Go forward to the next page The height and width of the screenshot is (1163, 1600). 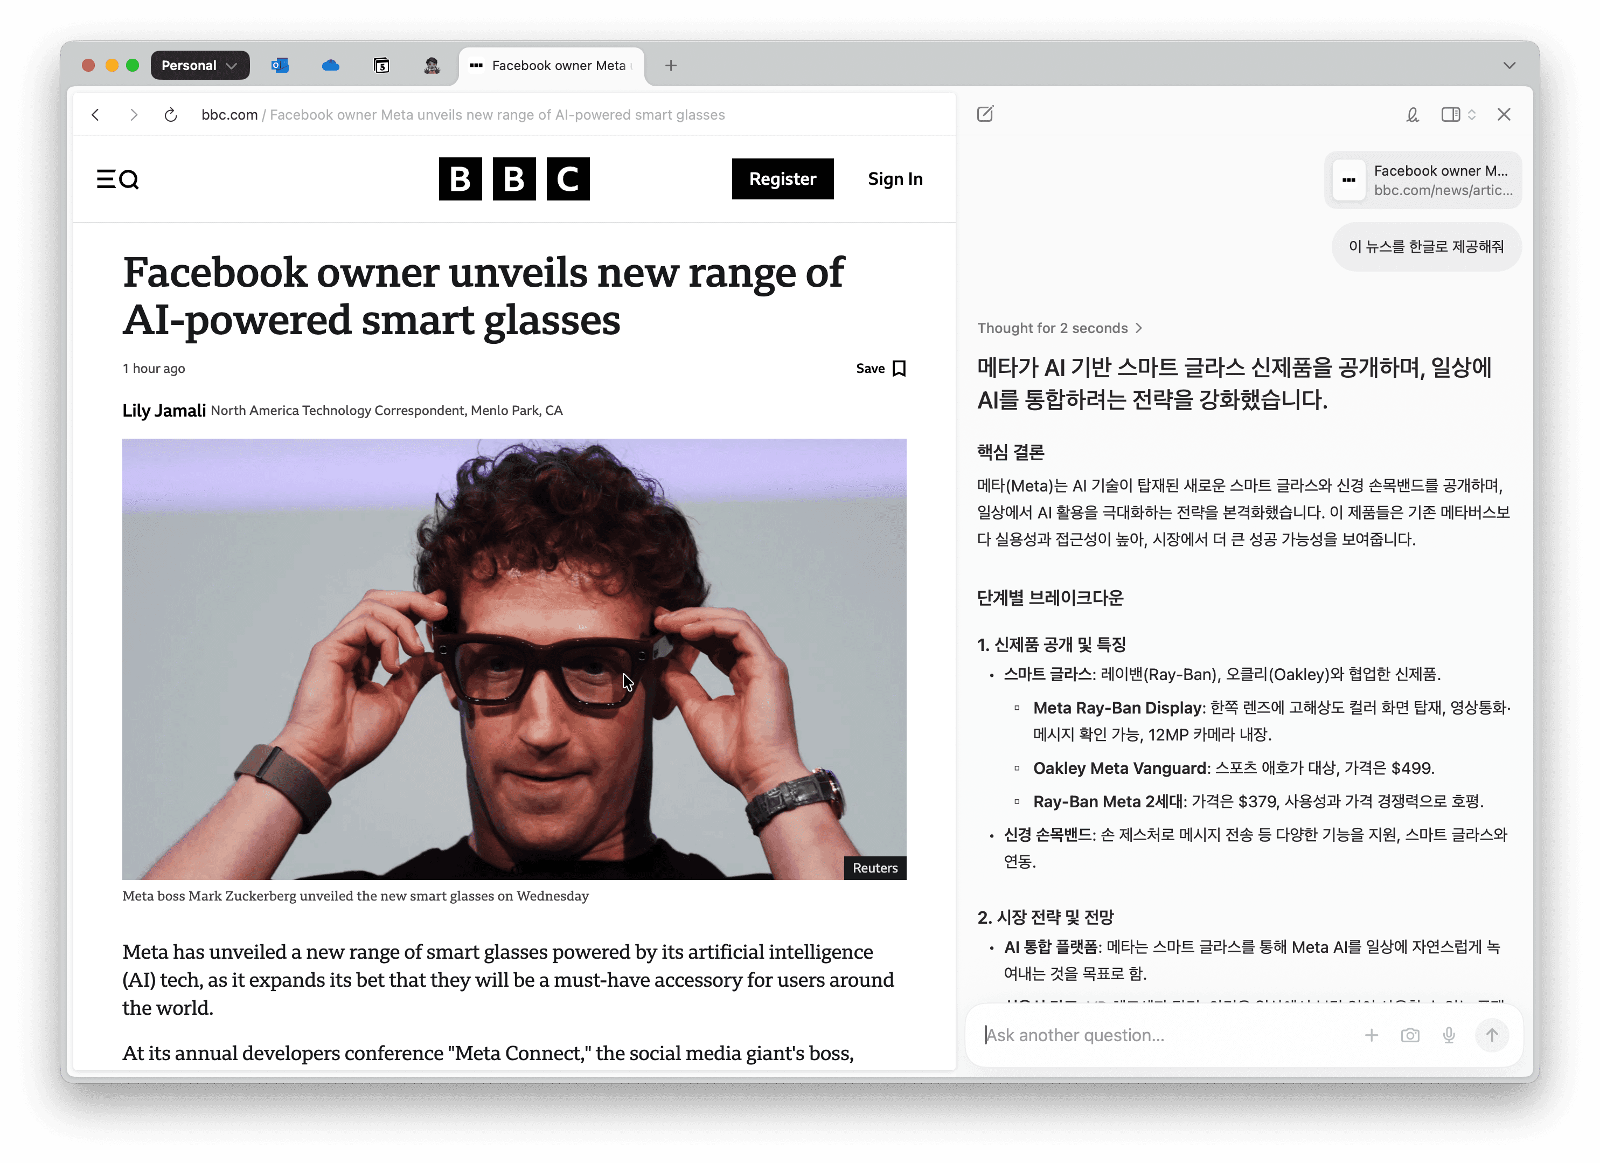134,114
